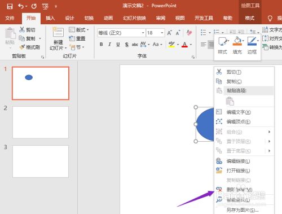Toggle Bold formatting
The width and height of the screenshot is (282, 214).
[x=102, y=44]
